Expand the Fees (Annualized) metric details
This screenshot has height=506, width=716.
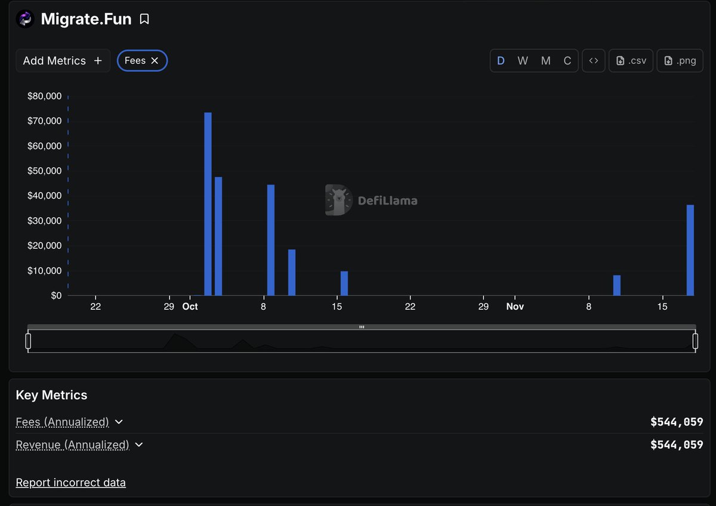pos(118,422)
